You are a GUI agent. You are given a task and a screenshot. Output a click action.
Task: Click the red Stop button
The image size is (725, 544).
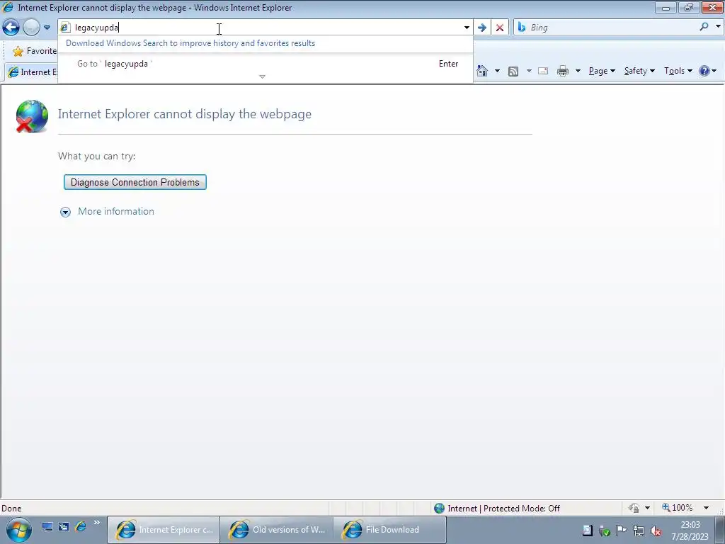(x=500, y=28)
